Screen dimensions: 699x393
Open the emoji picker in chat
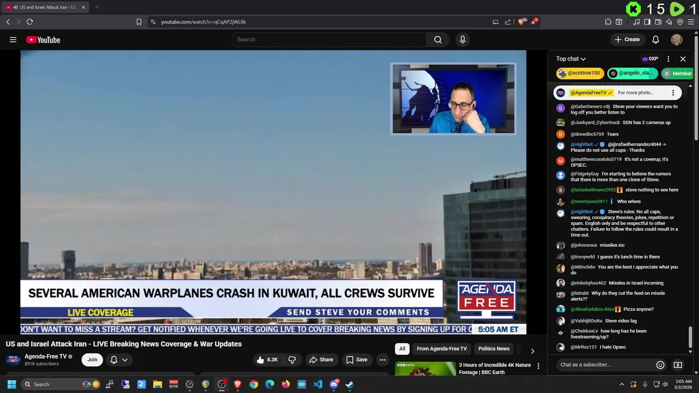(x=660, y=365)
